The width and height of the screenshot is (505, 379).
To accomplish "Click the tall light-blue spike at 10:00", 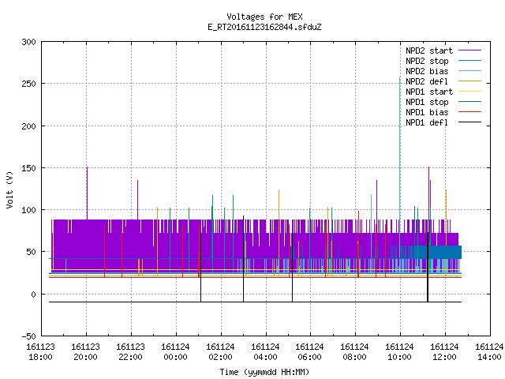I will tap(400, 161).
